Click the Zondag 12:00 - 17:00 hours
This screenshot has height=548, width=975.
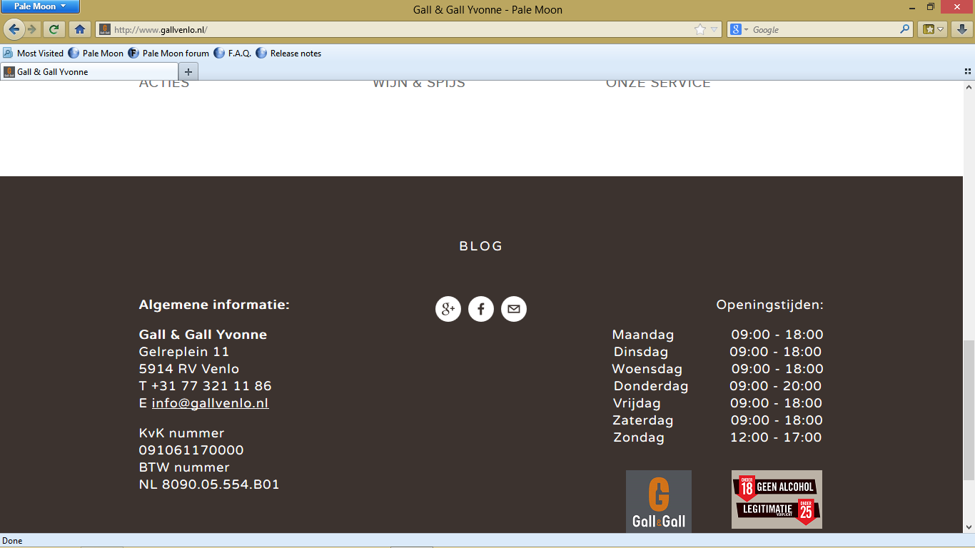click(717, 437)
